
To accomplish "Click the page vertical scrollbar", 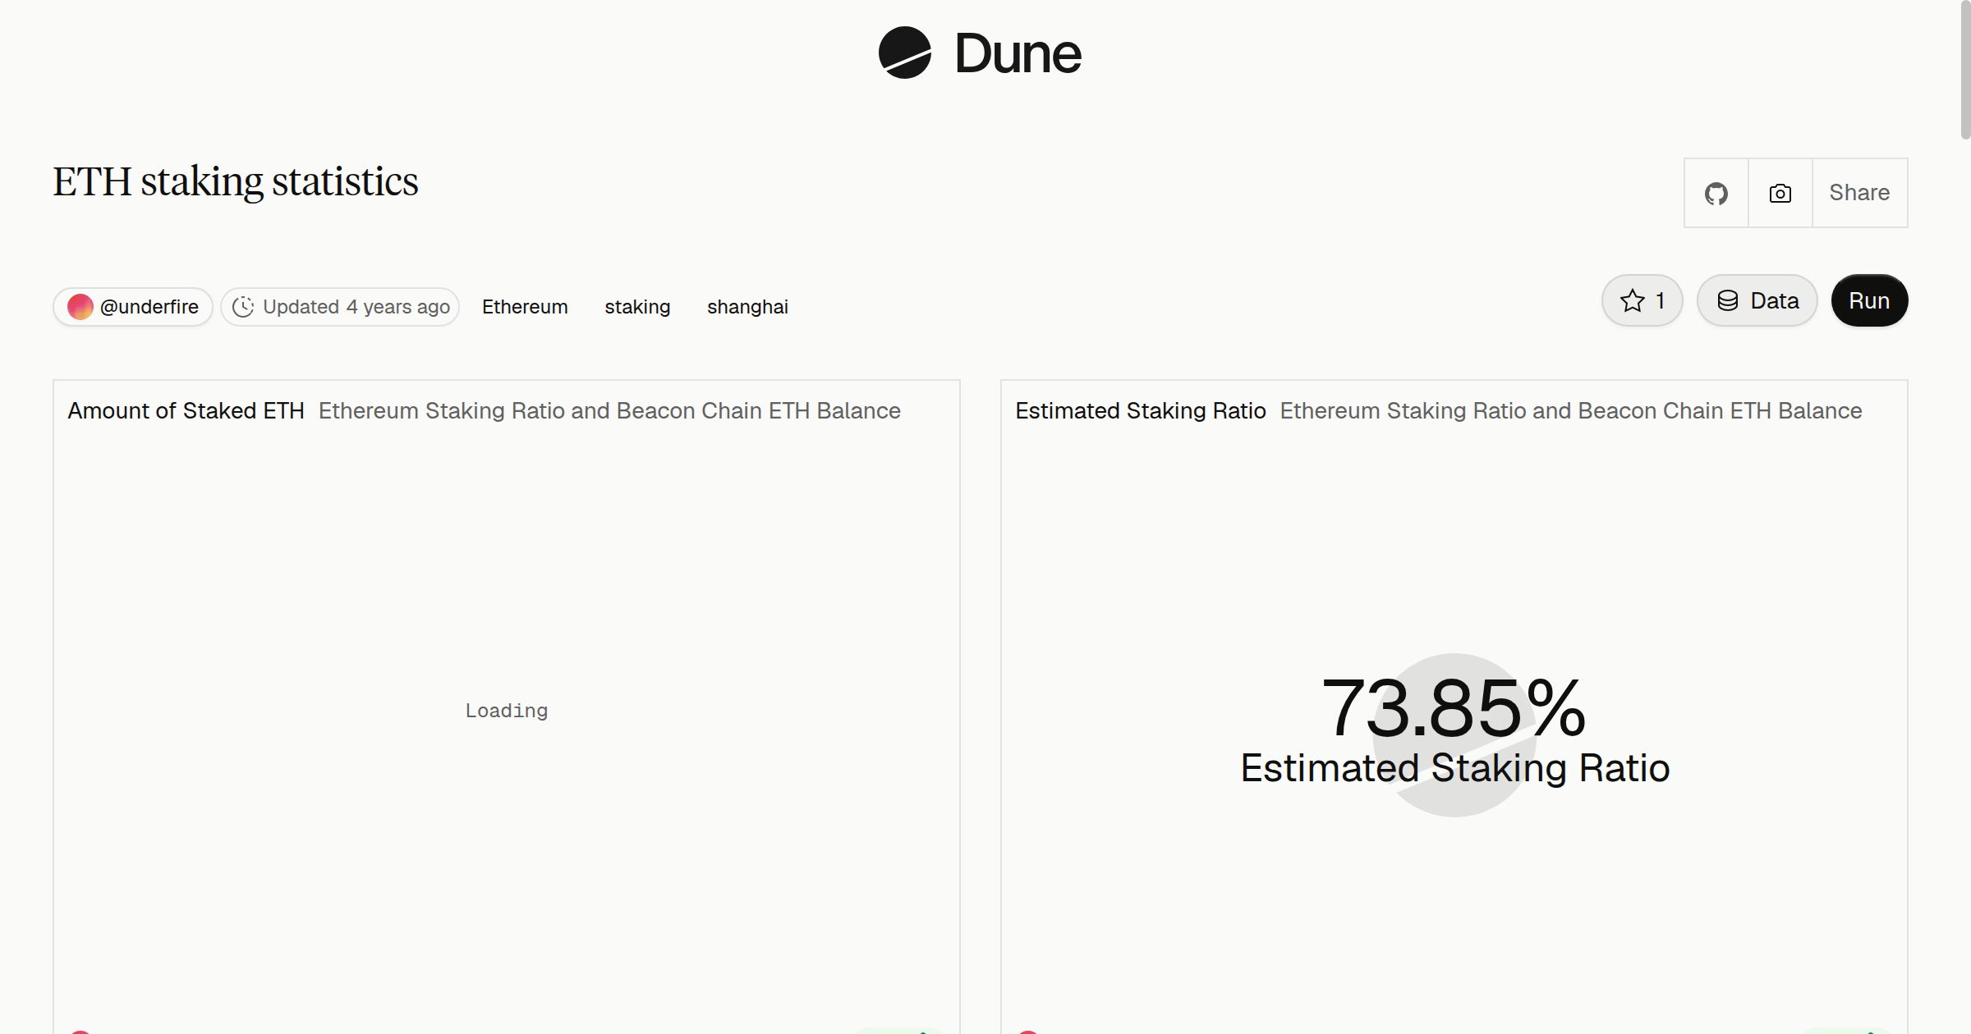I will [1965, 70].
